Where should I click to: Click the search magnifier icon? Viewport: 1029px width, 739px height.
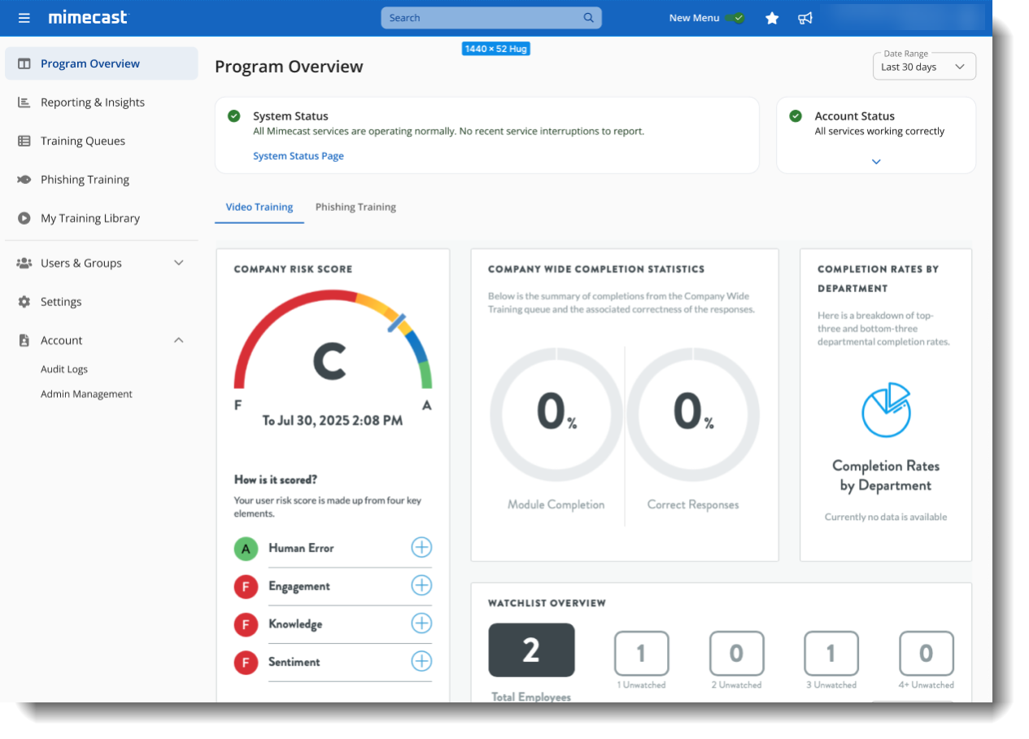point(589,18)
